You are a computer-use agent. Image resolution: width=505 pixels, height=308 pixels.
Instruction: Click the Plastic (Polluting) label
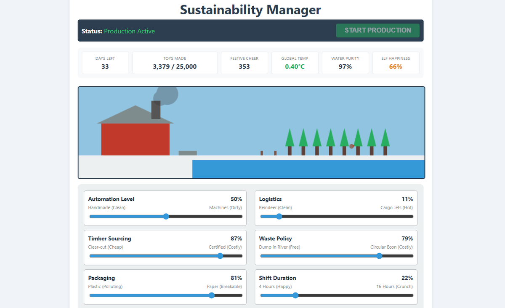tap(105, 287)
